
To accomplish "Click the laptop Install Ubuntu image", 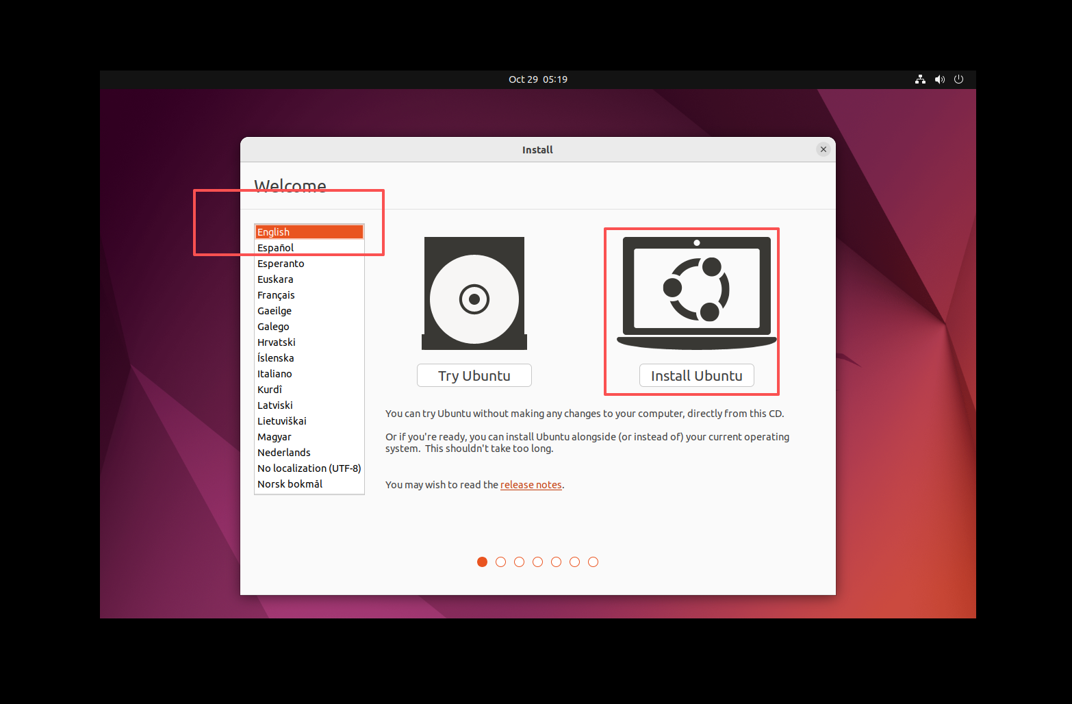I will click(x=697, y=293).
